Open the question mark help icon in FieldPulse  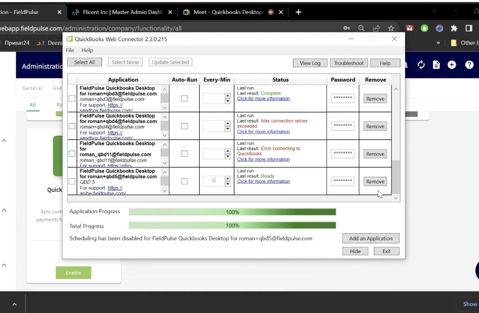[x=469, y=65]
